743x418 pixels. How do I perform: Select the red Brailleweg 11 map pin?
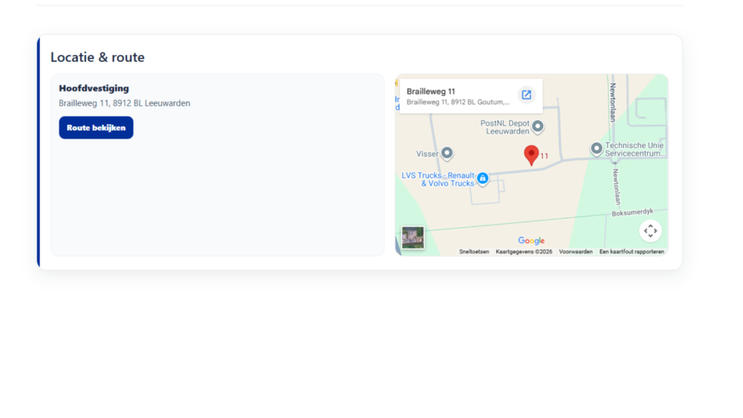[531, 155]
